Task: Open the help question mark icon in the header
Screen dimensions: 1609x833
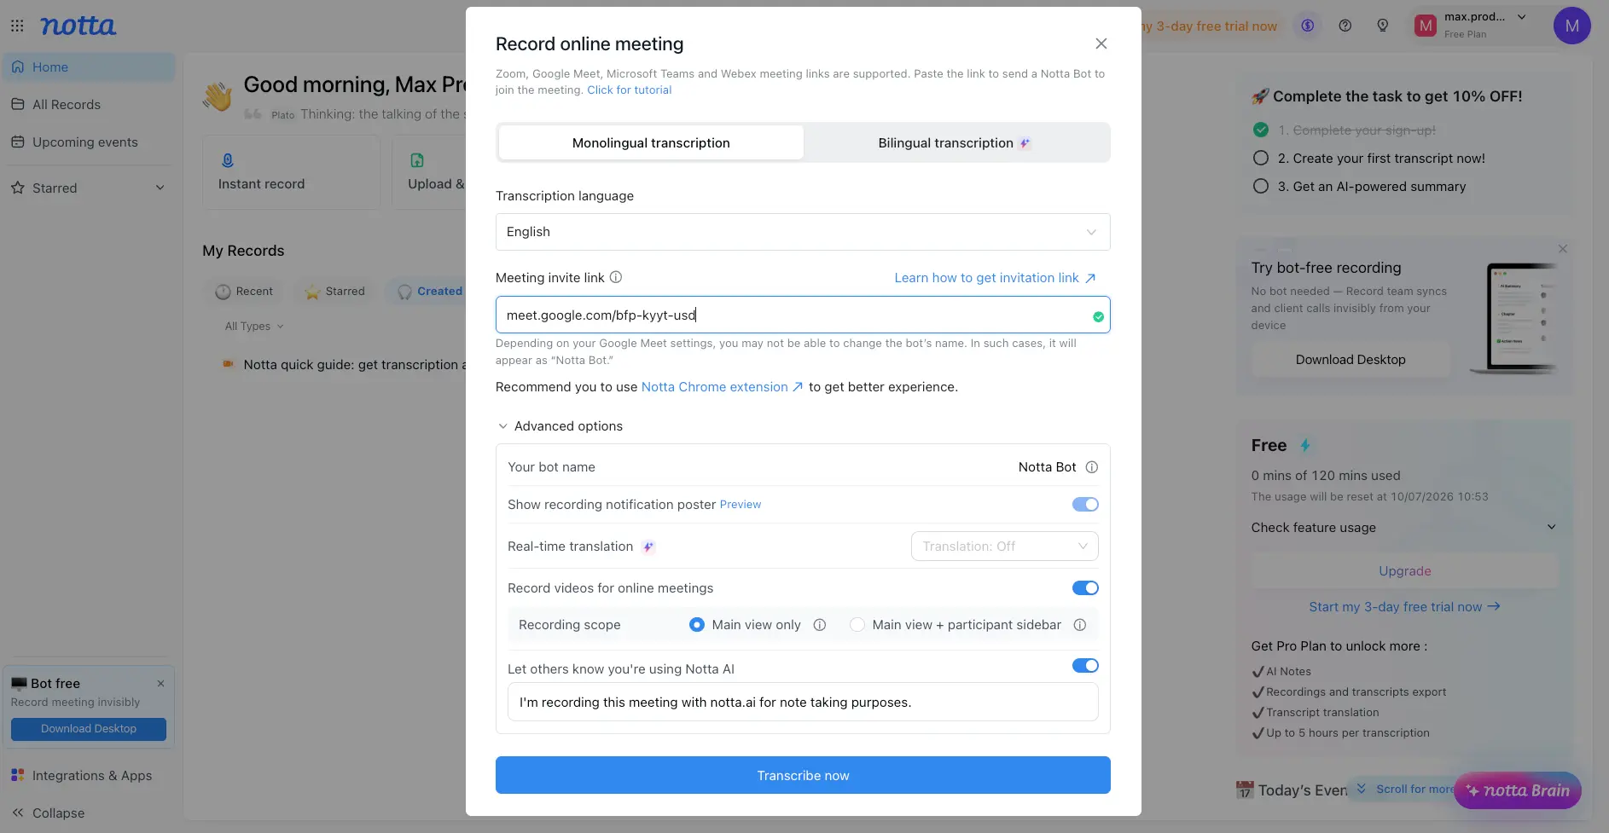Action: (1345, 26)
